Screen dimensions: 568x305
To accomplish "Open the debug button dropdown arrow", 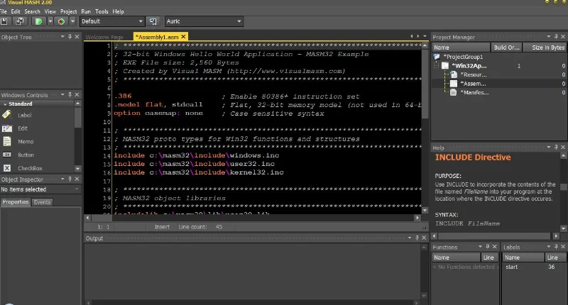I will (72, 21).
